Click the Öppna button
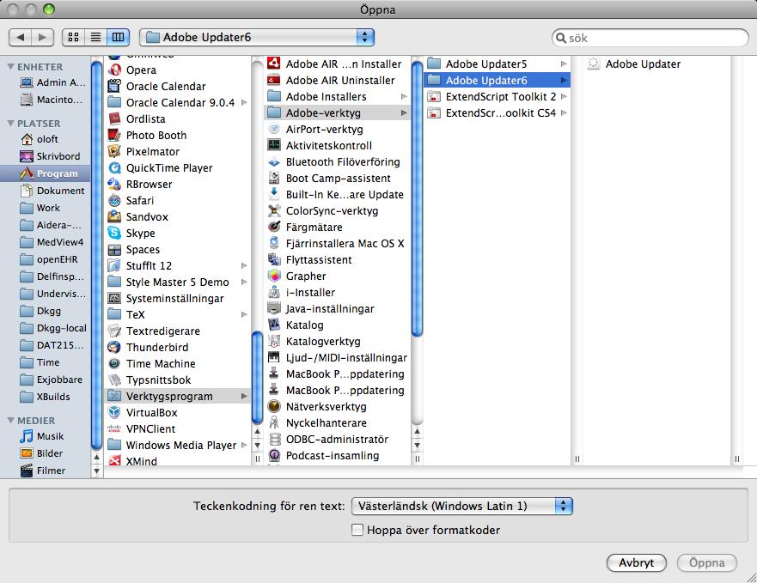Screen dimensions: 757x583 [707, 562]
